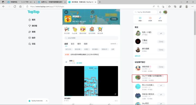Select the last 全部 filter chip
The image size is (196, 105).
pyautogui.click(x=113, y=49)
